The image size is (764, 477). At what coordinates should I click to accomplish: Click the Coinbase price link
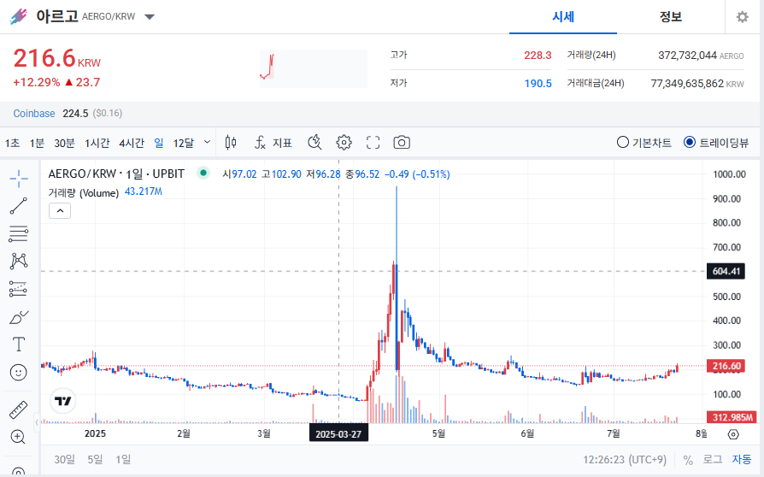[34, 114]
